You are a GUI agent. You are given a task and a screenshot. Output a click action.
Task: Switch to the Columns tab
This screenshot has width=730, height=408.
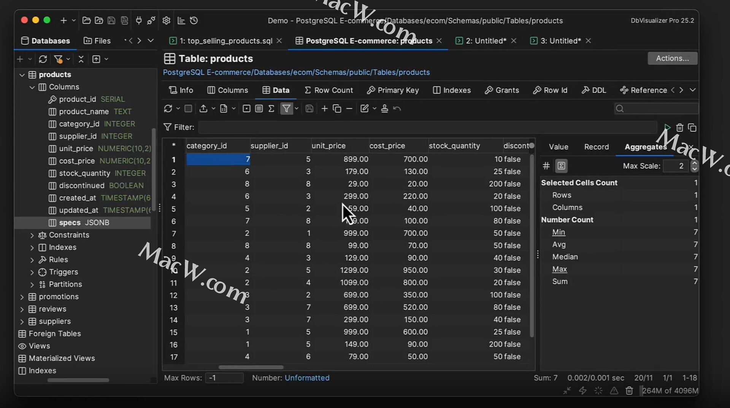coord(228,90)
